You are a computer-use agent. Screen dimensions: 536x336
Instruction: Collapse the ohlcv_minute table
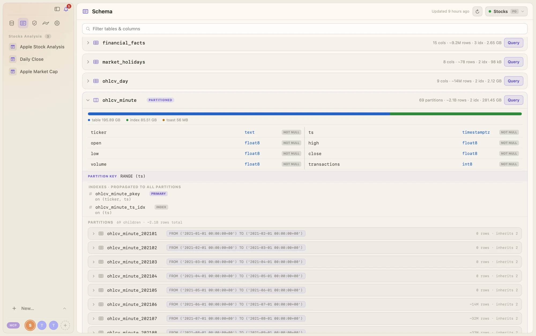click(x=88, y=100)
